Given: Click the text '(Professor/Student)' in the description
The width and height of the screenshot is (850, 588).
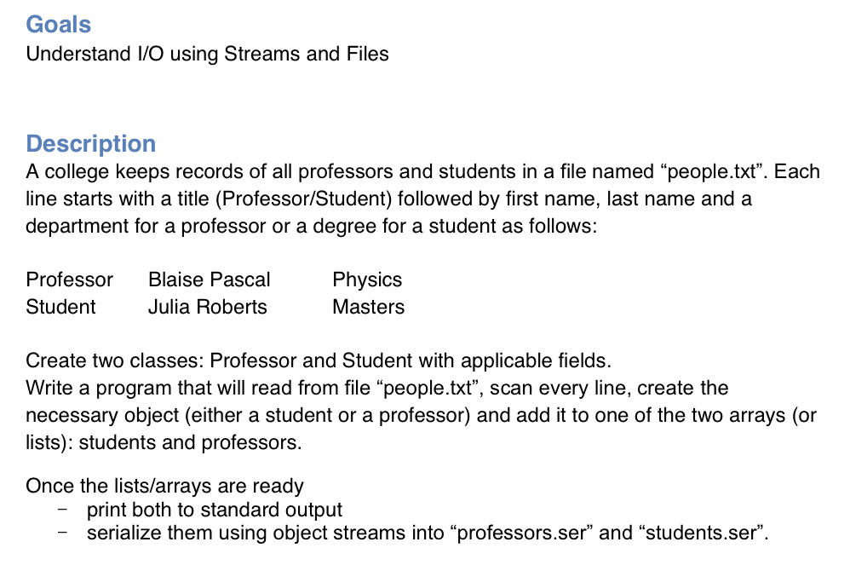Looking at the screenshot, I should coord(303,199).
